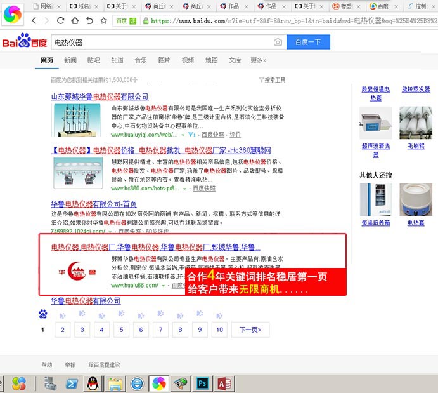Open the browser home page icon

coord(75,20)
